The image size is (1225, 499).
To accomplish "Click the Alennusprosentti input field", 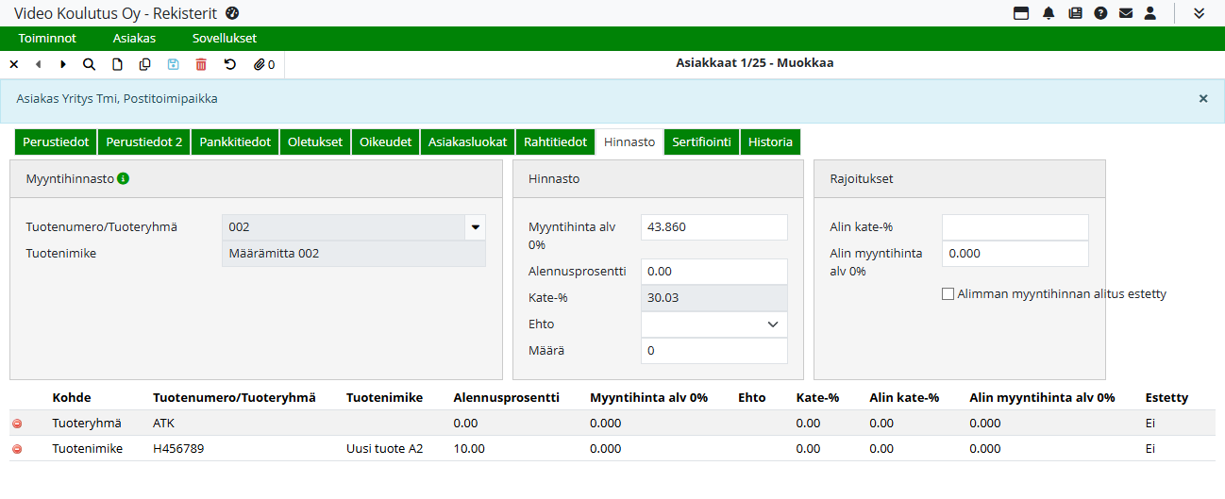I will point(713,272).
